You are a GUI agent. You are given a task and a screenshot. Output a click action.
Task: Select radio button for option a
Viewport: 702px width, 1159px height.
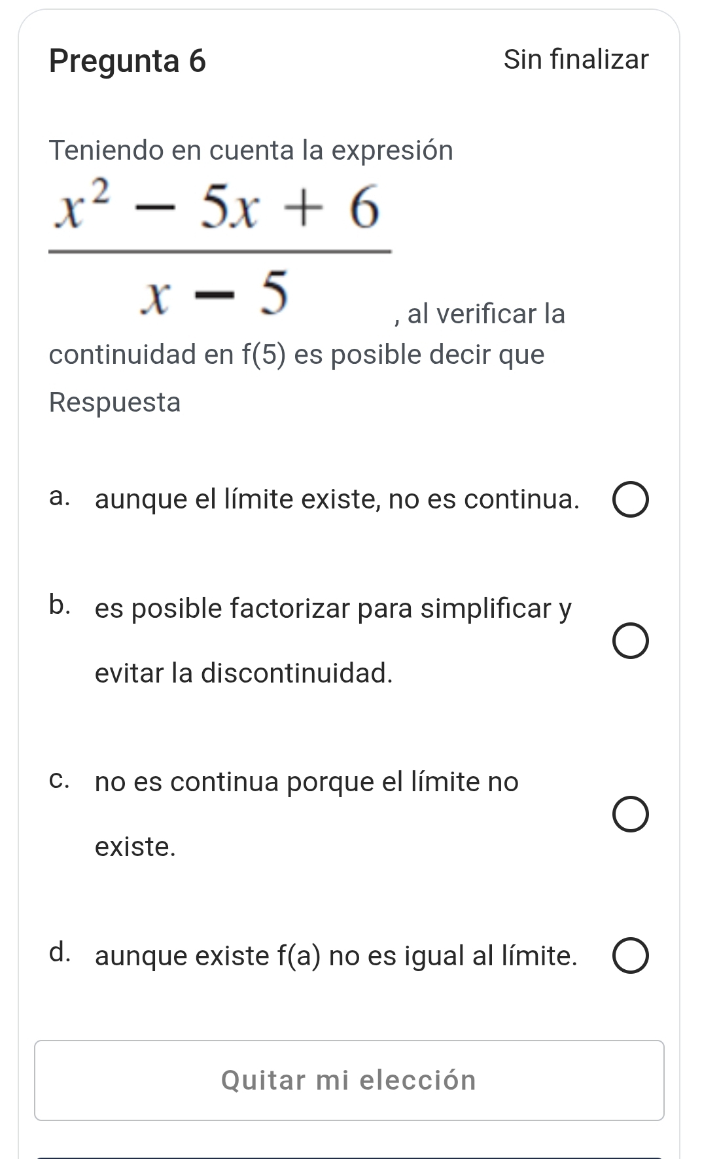pos(631,501)
